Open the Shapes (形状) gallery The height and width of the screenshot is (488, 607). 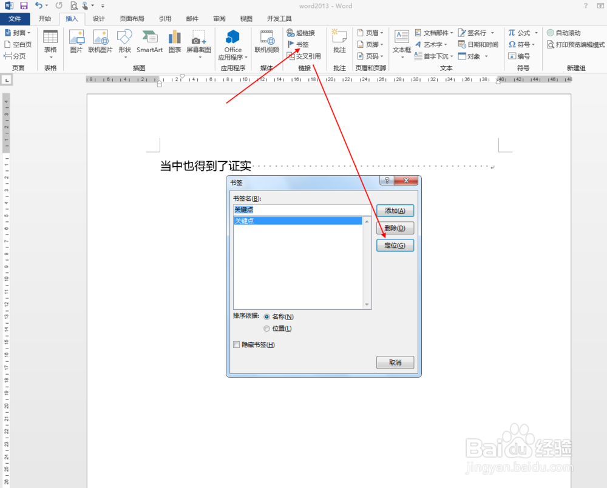pos(124,44)
